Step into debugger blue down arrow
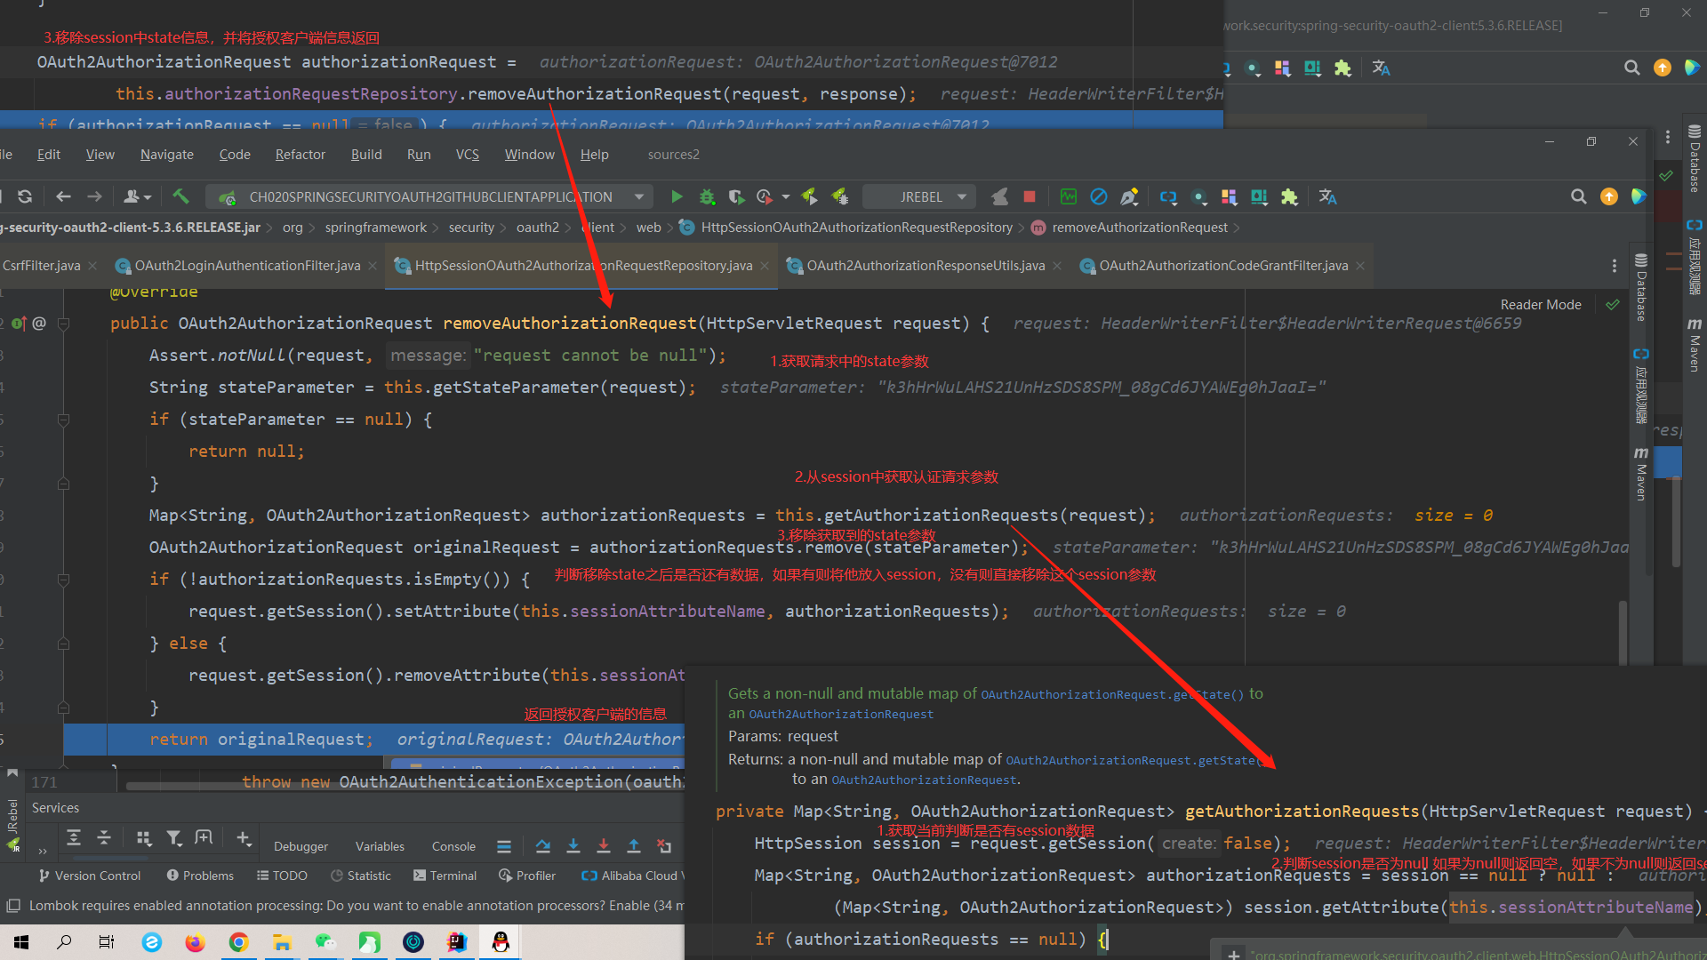Viewport: 1707px width, 960px height. (x=573, y=846)
